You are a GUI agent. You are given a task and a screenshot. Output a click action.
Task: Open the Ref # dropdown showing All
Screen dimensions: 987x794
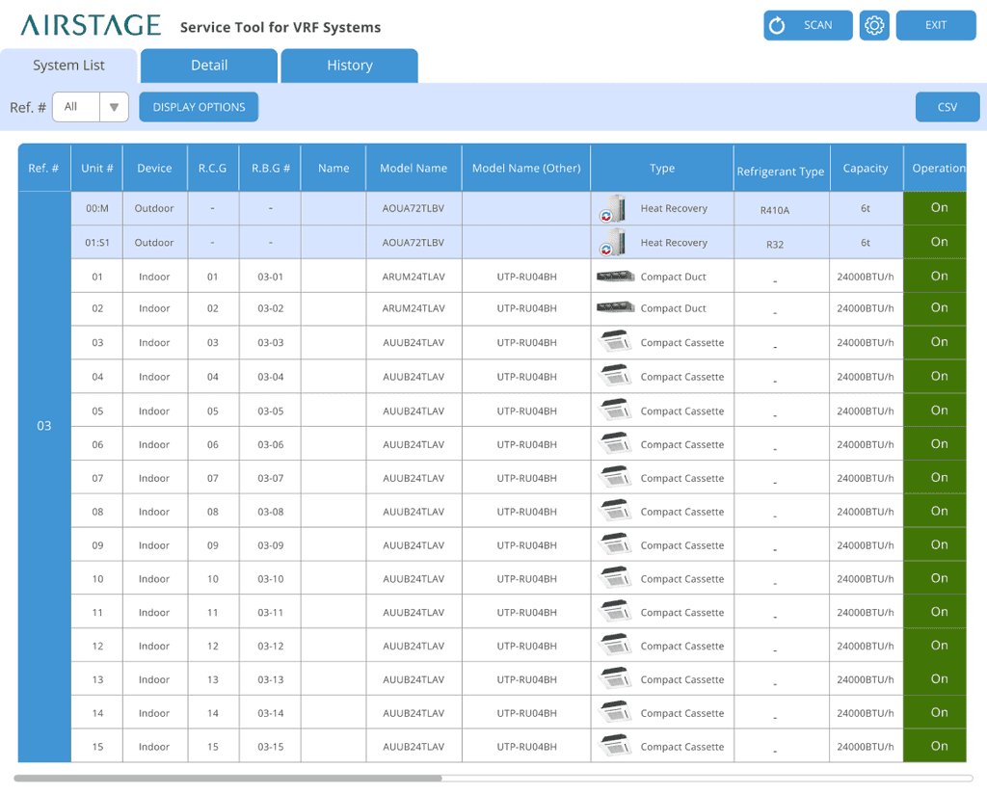(x=90, y=107)
